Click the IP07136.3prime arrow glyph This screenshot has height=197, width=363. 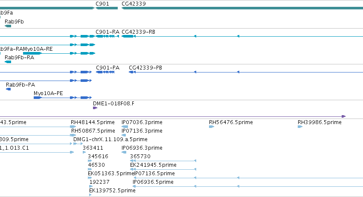click(x=124, y=135)
